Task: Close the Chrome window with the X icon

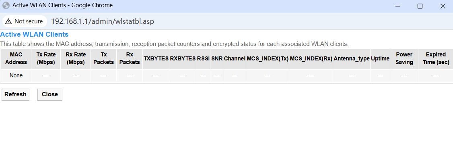Action: [x=442, y=6]
